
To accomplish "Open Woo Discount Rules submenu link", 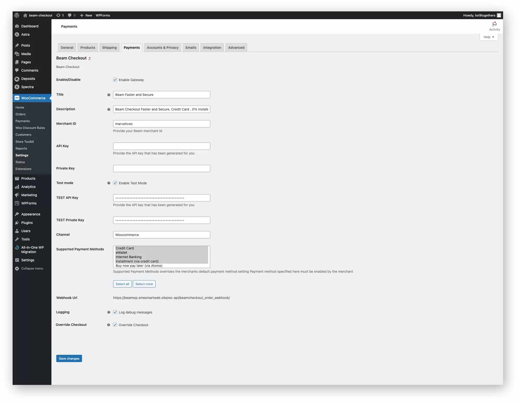I will pos(30,128).
